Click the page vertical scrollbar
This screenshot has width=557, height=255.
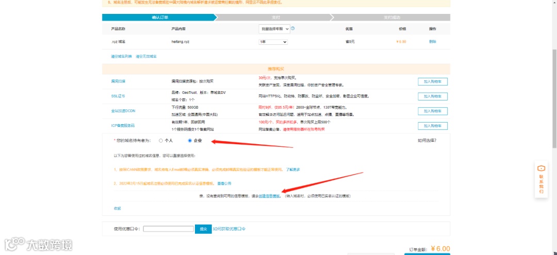554,99
